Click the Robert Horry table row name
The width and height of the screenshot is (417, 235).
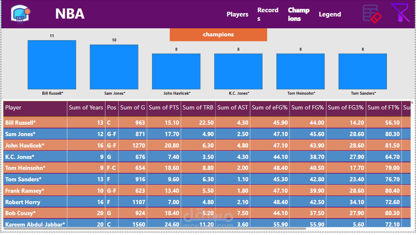click(x=22, y=202)
